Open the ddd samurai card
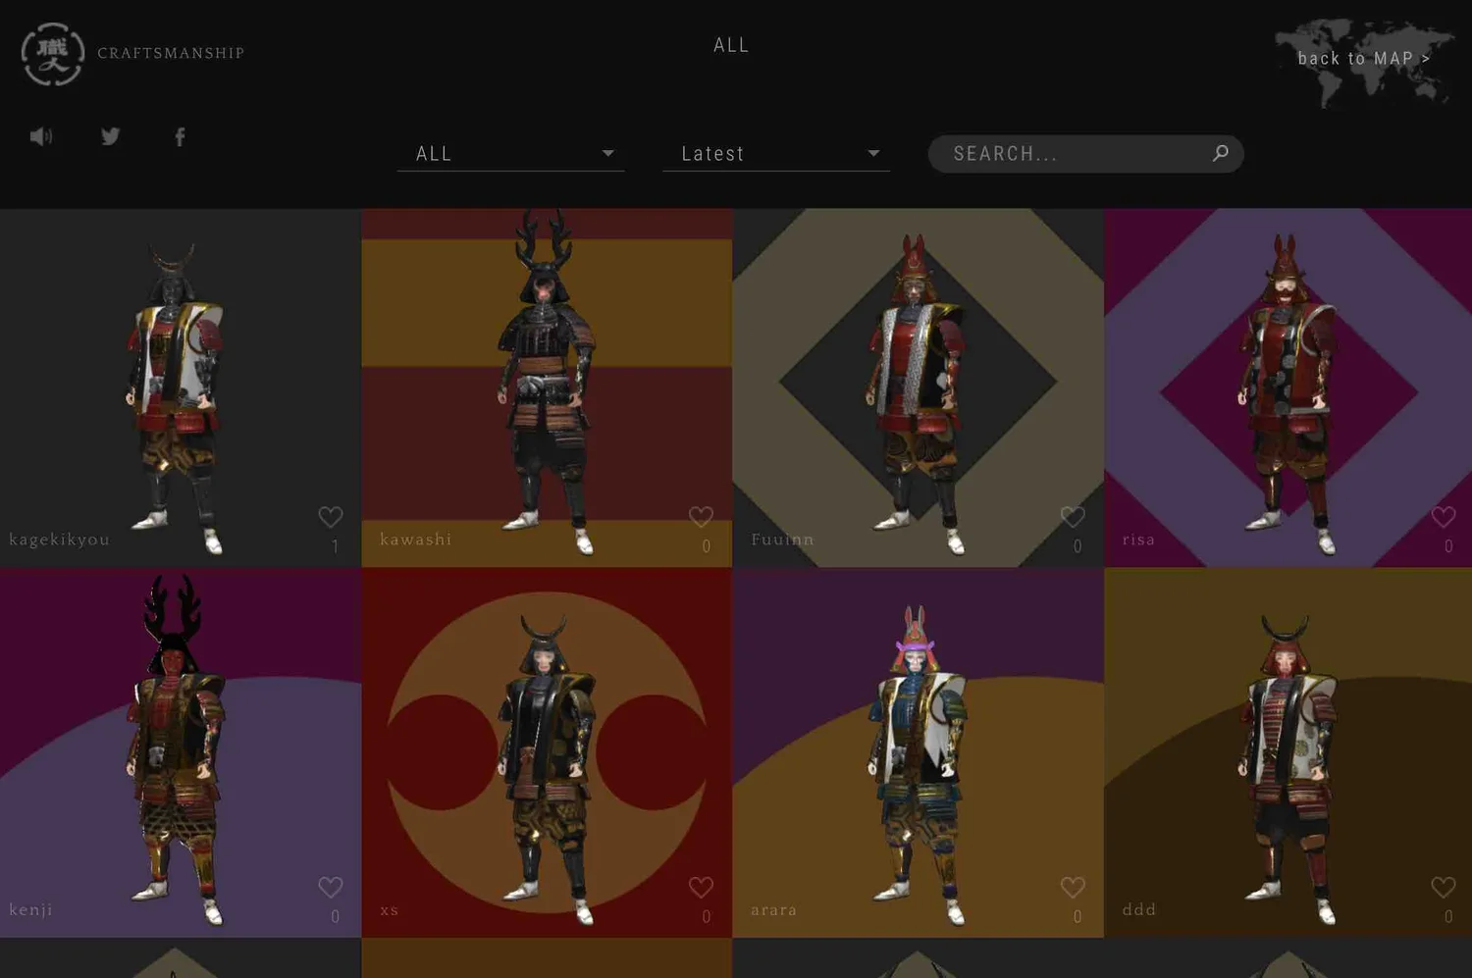This screenshot has height=978, width=1472. click(x=1288, y=752)
